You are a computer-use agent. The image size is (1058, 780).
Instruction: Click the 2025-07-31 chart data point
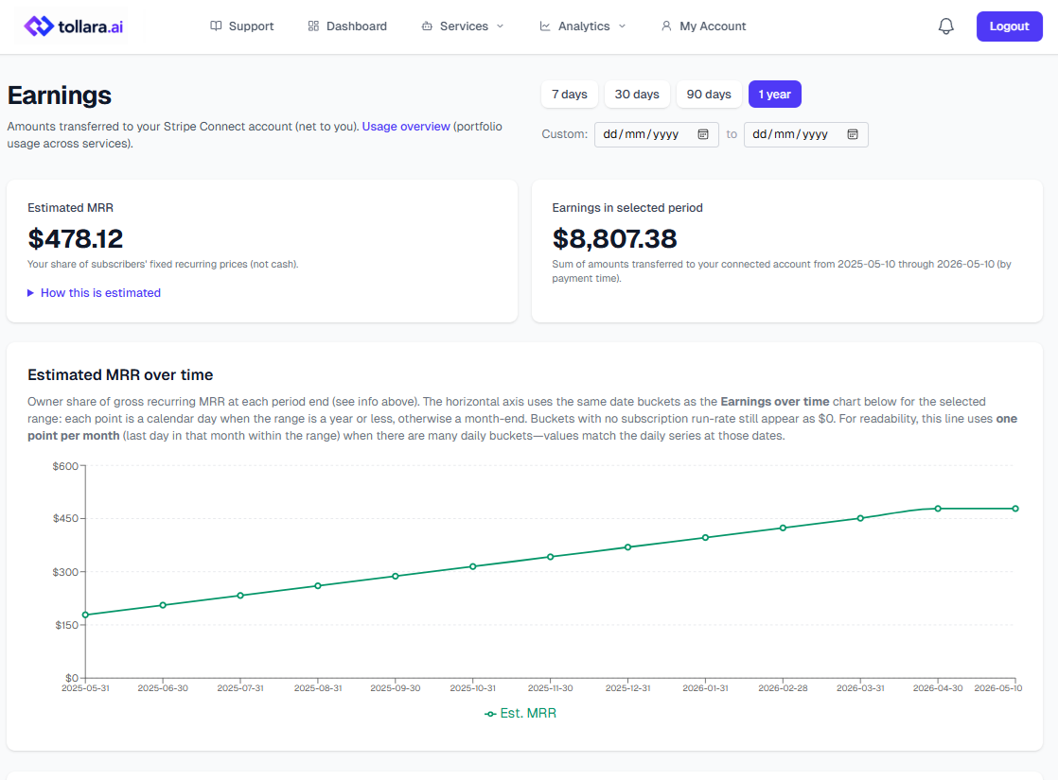click(240, 596)
